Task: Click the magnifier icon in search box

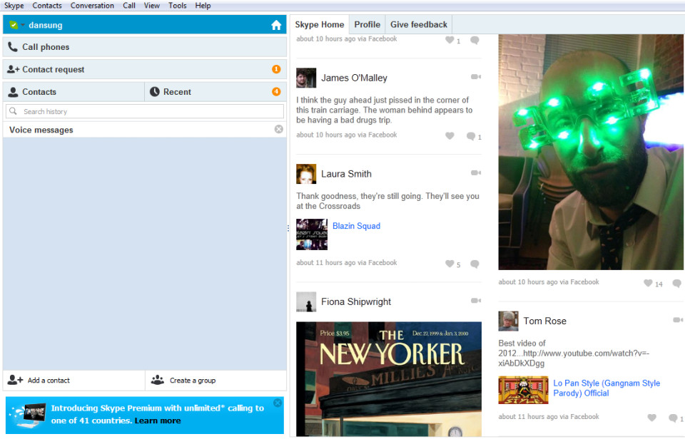Action: coord(13,111)
